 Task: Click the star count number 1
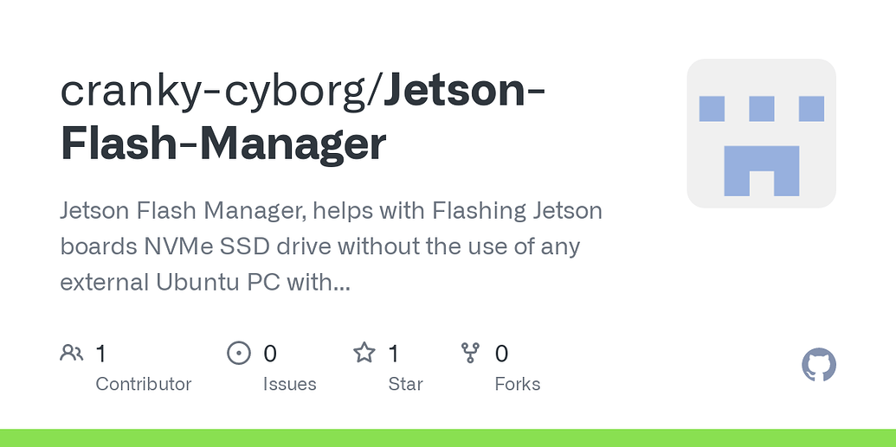[393, 354]
